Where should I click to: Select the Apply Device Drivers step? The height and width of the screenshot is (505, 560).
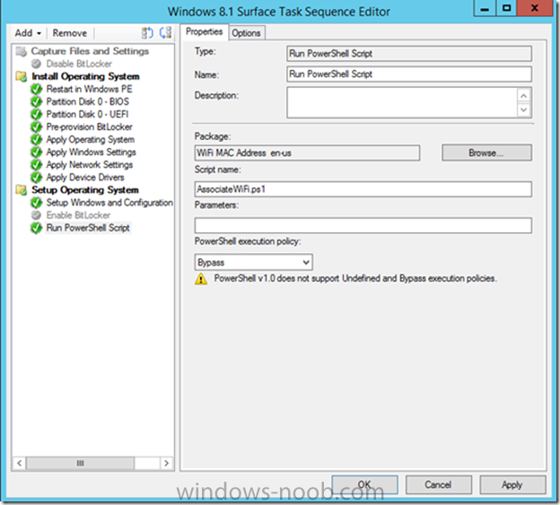pos(85,178)
